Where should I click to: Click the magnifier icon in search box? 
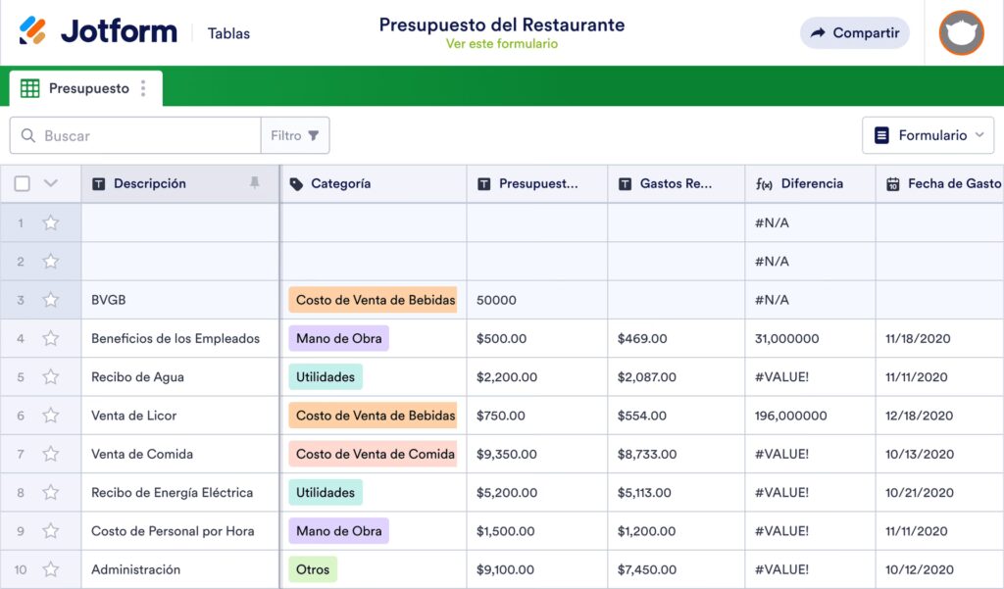27,136
